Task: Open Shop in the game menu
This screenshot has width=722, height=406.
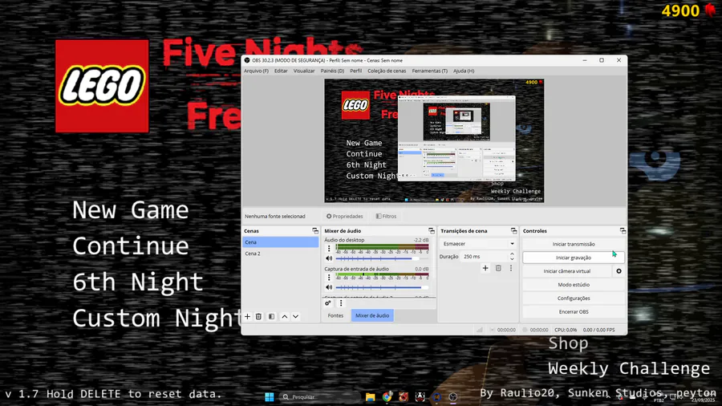Action: [568, 344]
